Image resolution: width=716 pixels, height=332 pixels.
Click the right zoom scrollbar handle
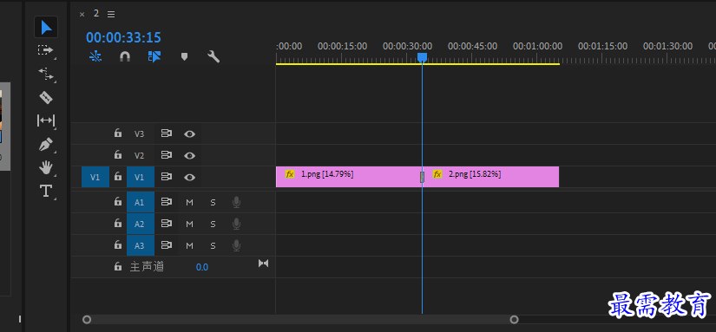tap(514, 319)
